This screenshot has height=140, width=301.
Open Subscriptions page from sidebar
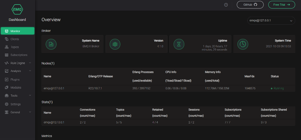17,55
